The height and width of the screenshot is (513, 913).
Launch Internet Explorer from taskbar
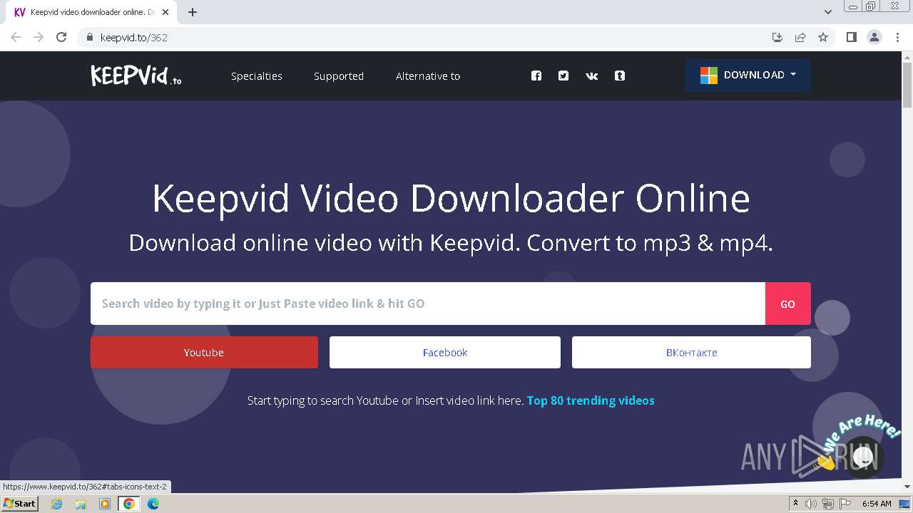[x=57, y=504]
